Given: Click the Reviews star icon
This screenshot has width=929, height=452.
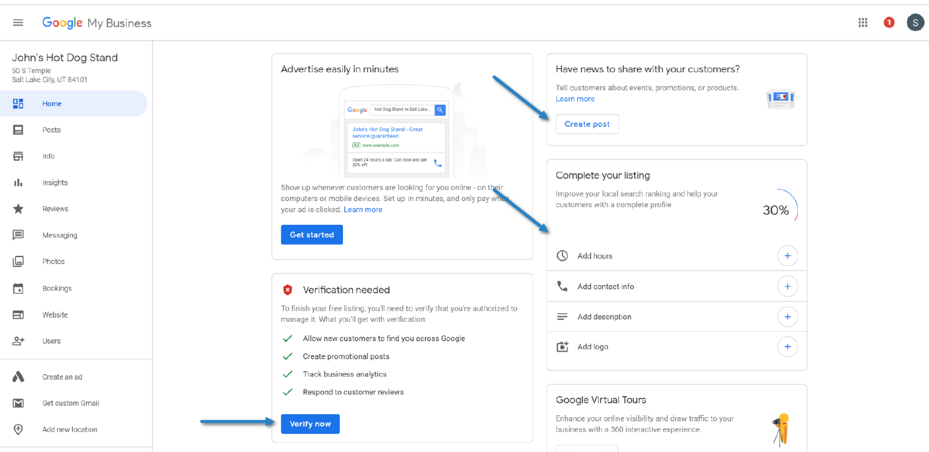Looking at the screenshot, I should click(x=18, y=209).
